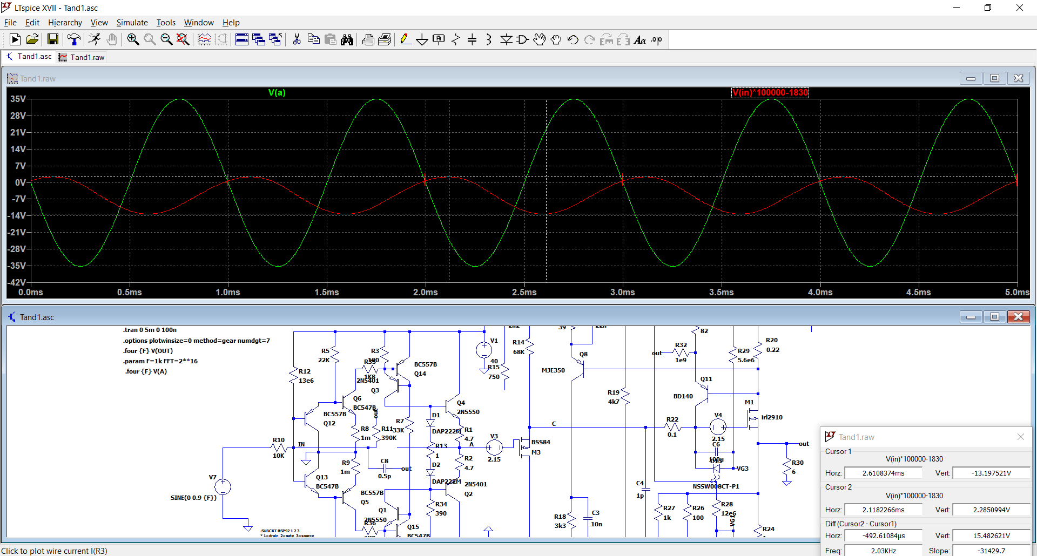Select the Place Ground symbol tool

[422, 39]
